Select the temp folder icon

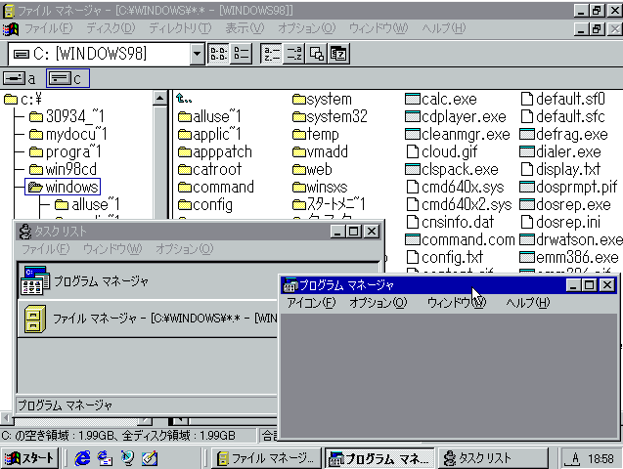pos(299,135)
